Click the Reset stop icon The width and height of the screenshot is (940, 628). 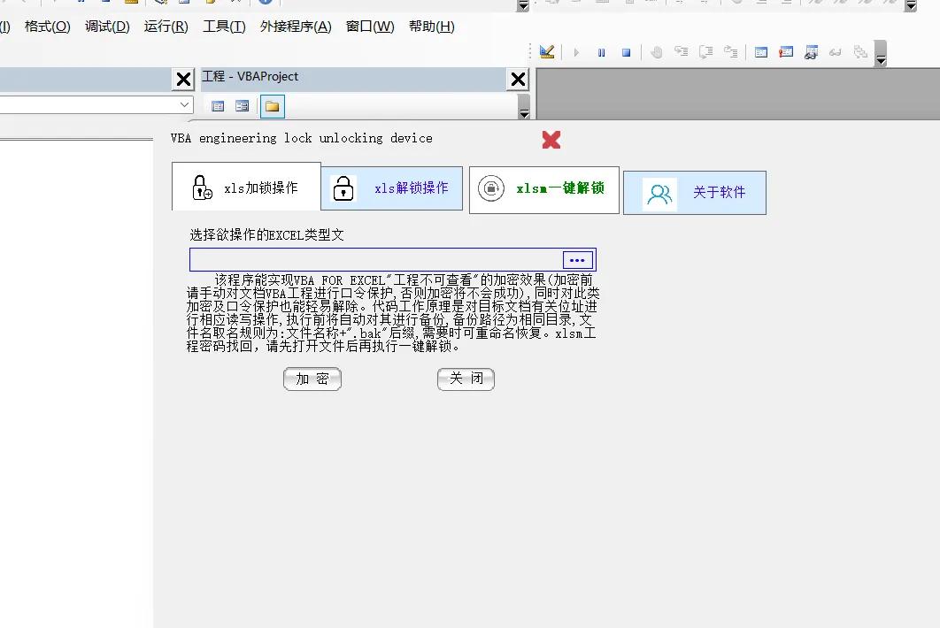tap(626, 53)
